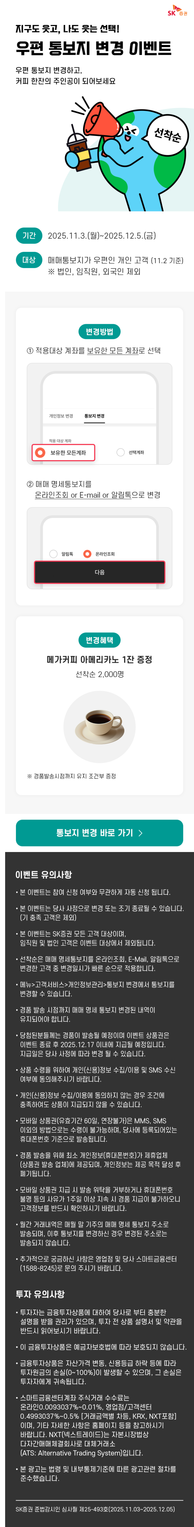The height and width of the screenshot is (1527, 194).
Task: Switch to the 개인정보 변경 tab
Action: coord(61,416)
